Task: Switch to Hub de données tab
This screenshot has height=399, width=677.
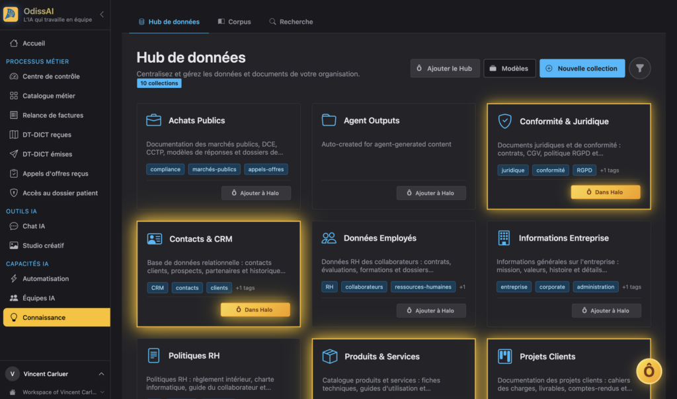Action: point(169,22)
